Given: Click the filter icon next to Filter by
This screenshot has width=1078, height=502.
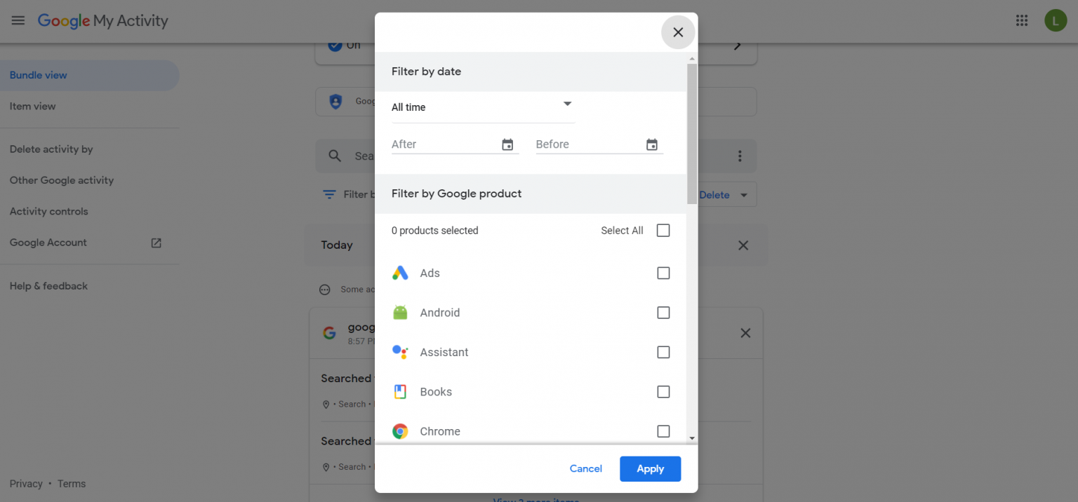Looking at the screenshot, I should [x=330, y=194].
